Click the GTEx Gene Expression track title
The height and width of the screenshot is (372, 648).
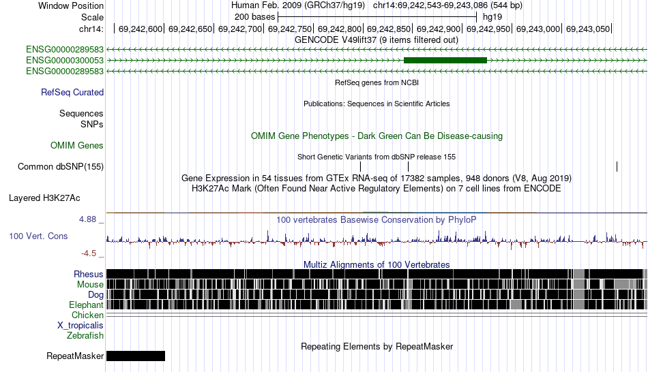coord(377,179)
